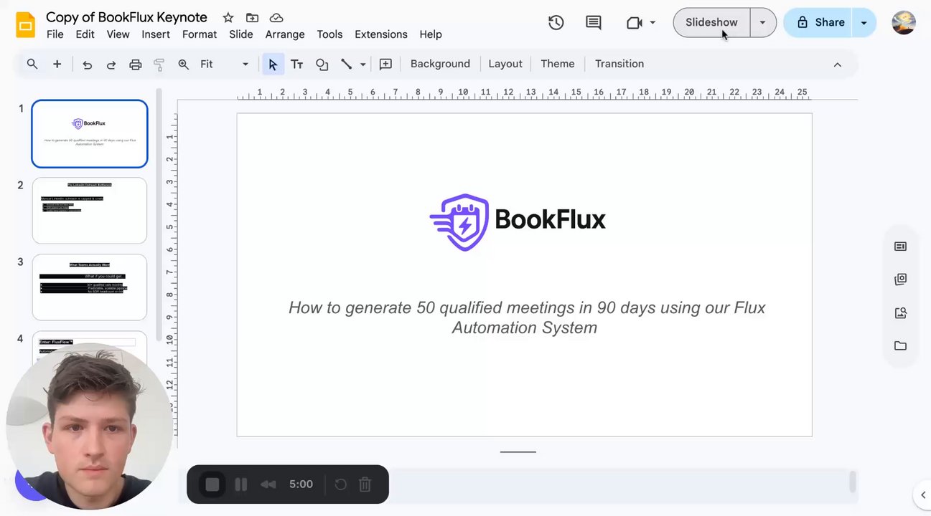Check the cloud document status icon
Image resolution: width=931 pixels, height=516 pixels.
[x=276, y=17]
